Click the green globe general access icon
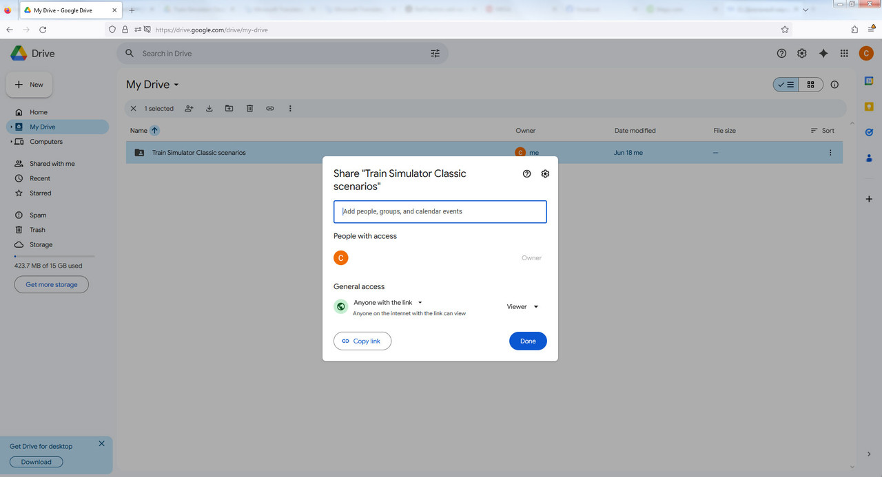This screenshot has height=477, width=882. tap(340, 306)
